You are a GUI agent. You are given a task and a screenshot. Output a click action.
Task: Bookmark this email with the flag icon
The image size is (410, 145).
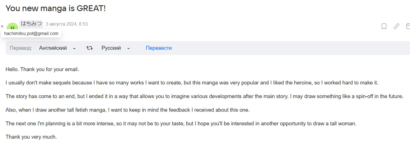[384, 26]
